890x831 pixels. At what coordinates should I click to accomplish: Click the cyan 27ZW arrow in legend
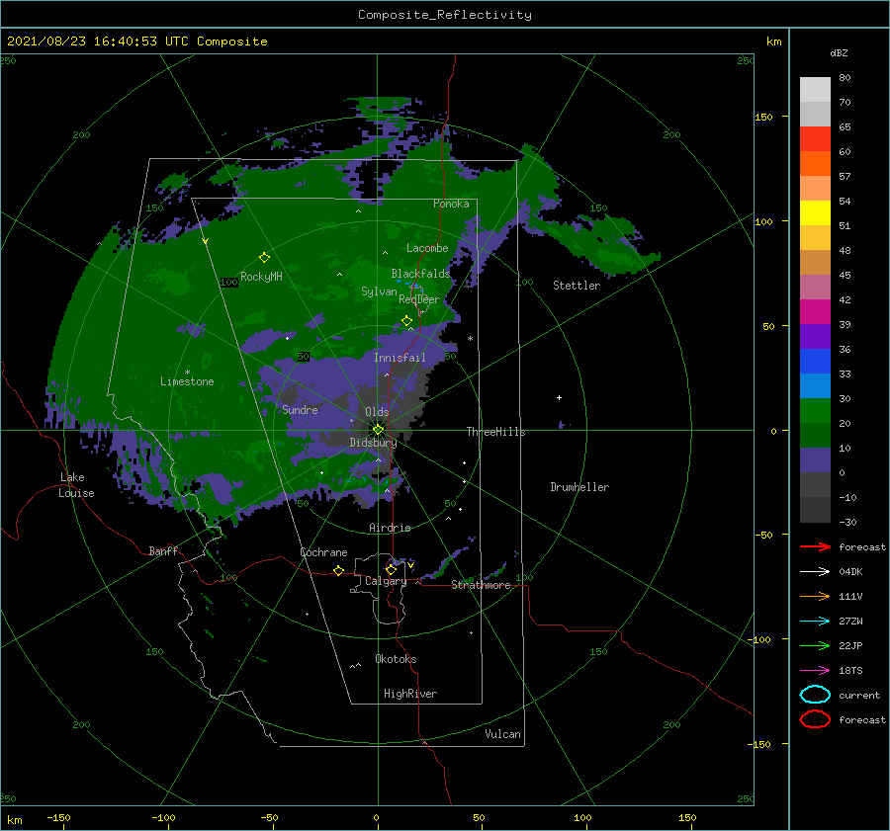815,622
